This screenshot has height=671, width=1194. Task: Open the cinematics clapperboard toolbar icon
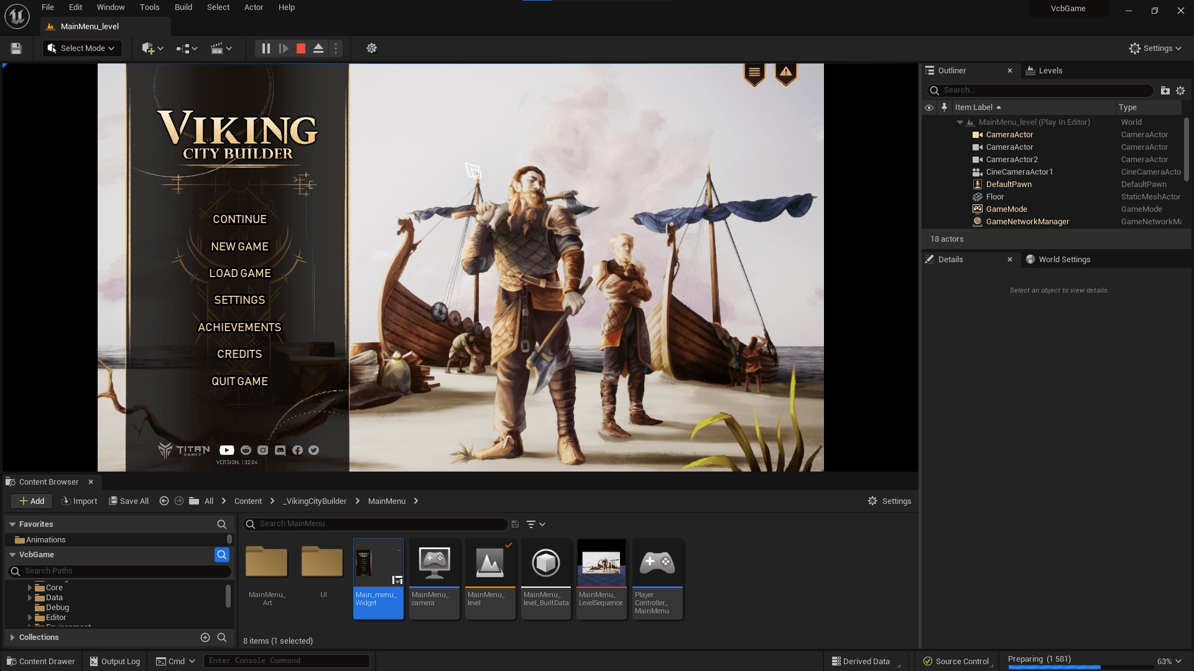(221, 48)
